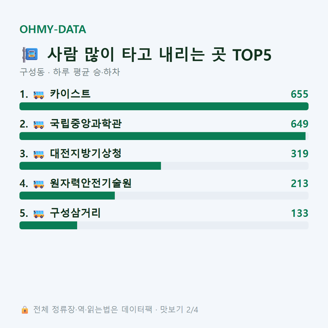
Task: Click the 655 ridership value
Action: pos(299,94)
